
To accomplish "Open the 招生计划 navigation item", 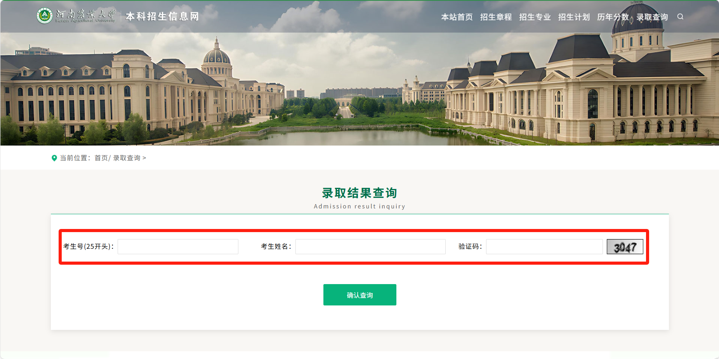I will tap(574, 17).
